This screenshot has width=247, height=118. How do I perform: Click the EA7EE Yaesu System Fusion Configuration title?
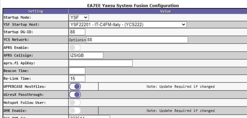pos(133,6)
